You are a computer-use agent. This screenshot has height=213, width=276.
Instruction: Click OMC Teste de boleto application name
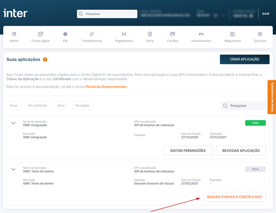tap(38, 172)
